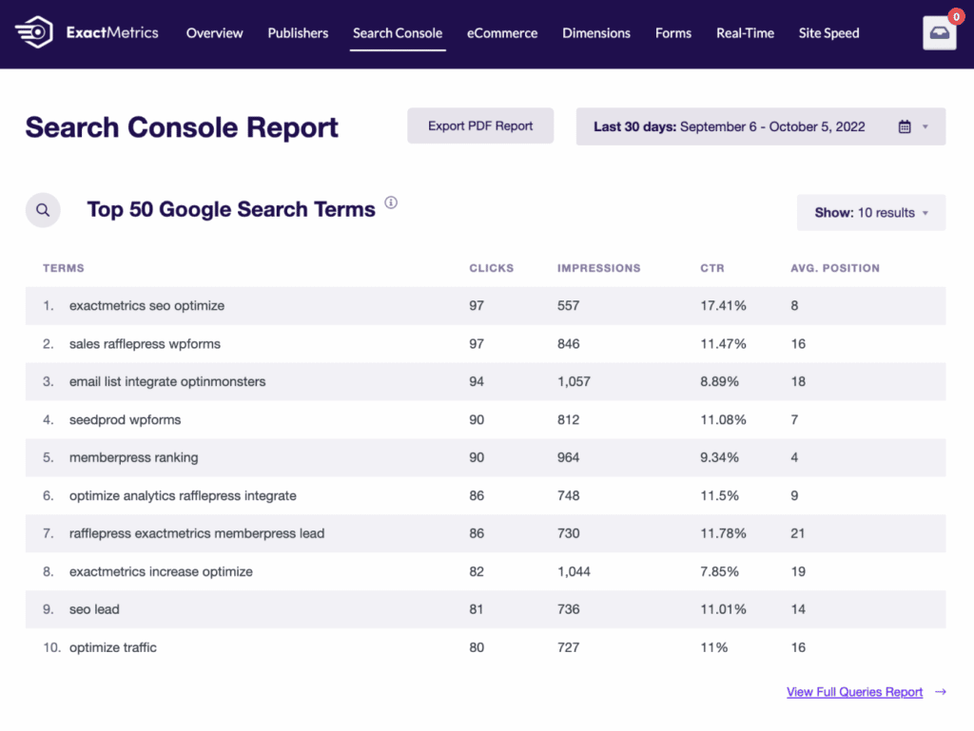Viewport: 974px width, 731px height.
Task: Select the Search Console tab
Action: pyautogui.click(x=398, y=33)
